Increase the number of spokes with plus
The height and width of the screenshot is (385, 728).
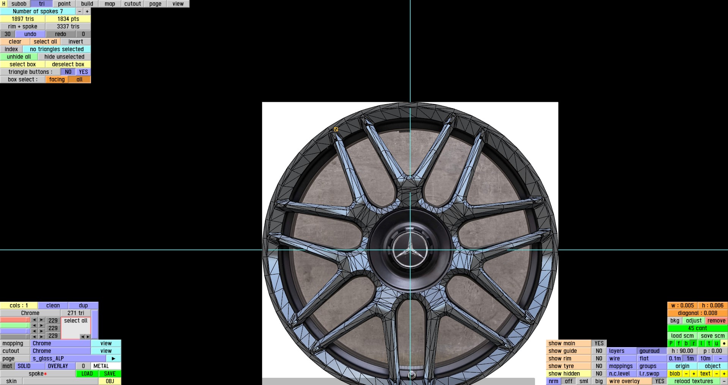coord(87,11)
